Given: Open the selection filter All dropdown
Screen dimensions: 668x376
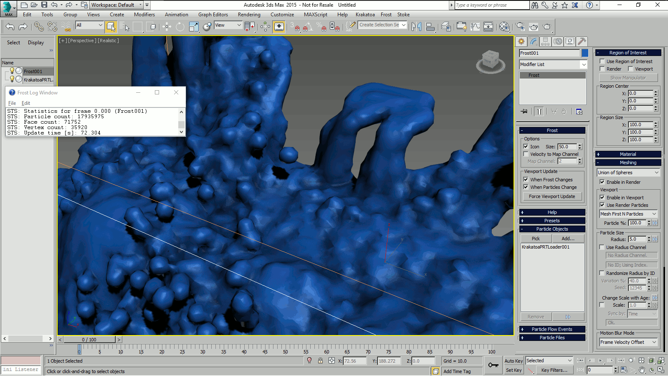Looking at the screenshot, I should pyautogui.click(x=89, y=25).
